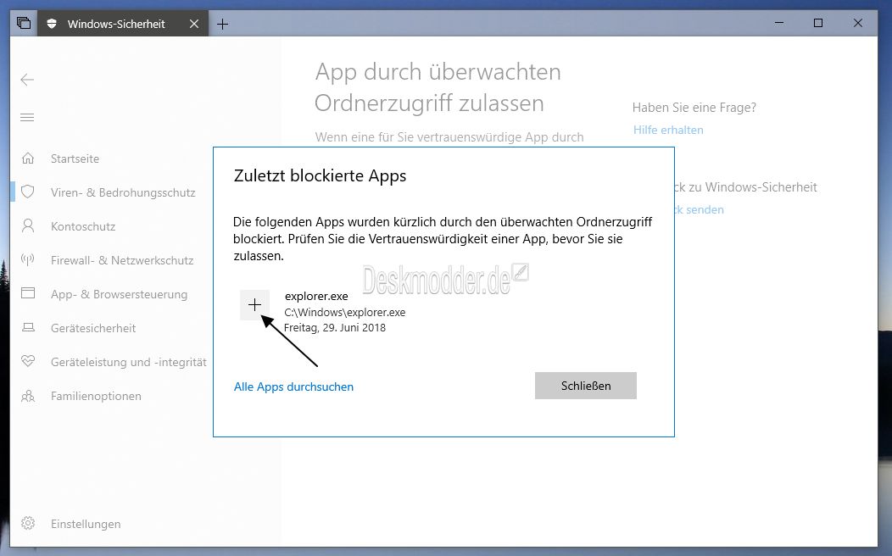Click the person icon for Kontoschutz

28,225
